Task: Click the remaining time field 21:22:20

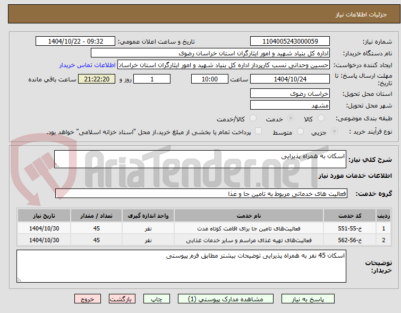Action: tap(97, 79)
